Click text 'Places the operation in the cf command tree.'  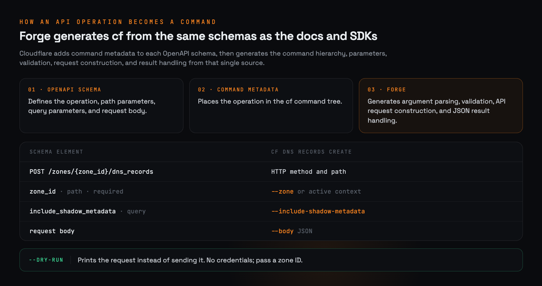click(x=270, y=101)
